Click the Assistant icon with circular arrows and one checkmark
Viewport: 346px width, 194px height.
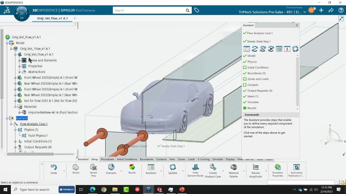(x=255, y=49)
